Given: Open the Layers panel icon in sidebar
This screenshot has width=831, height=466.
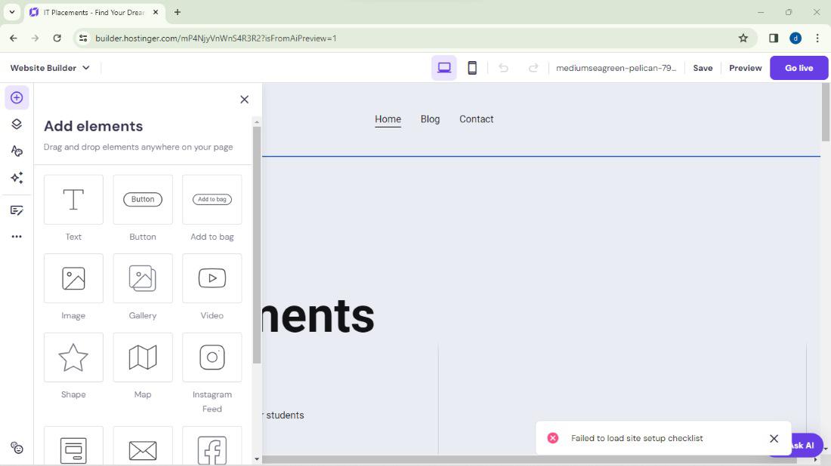Looking at the screenshot, I should [x=17, y=124].
